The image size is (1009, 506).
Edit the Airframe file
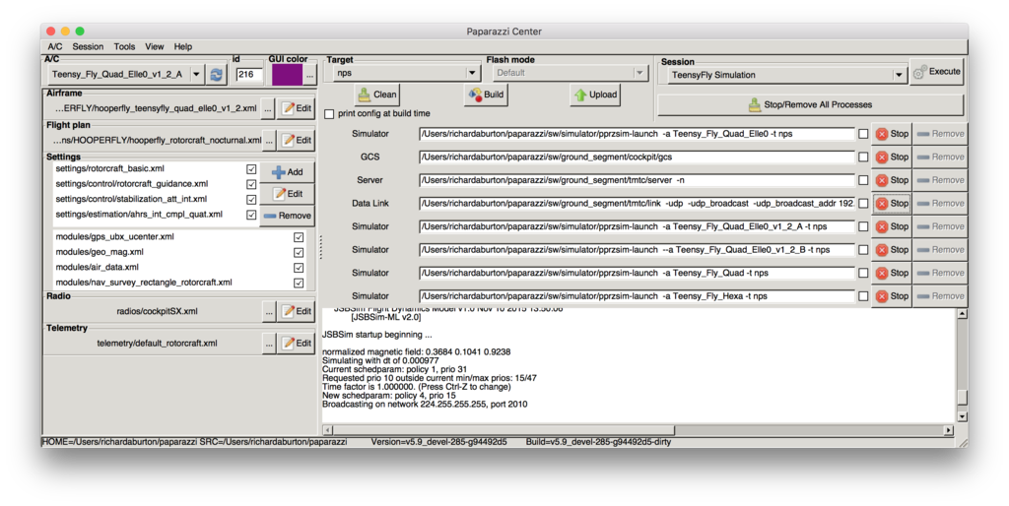pyautogui.click(x=297, y=108)
